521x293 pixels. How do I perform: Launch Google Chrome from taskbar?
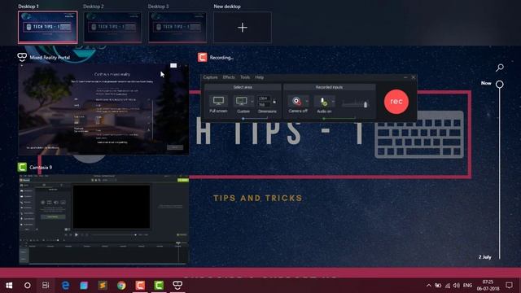121,286
